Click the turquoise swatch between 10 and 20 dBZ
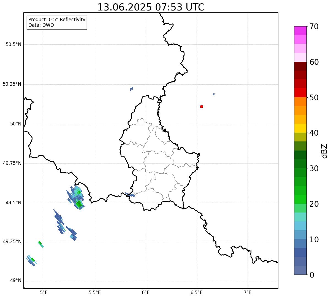The height and width of the screenshot is (298, 331). pyautogui.click(x=300, y=217)
